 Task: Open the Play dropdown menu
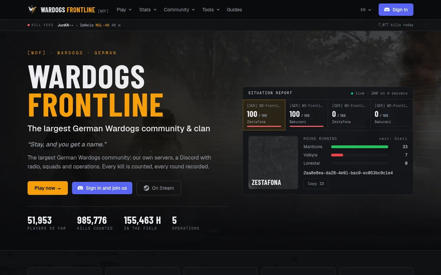tap(124, 10)
